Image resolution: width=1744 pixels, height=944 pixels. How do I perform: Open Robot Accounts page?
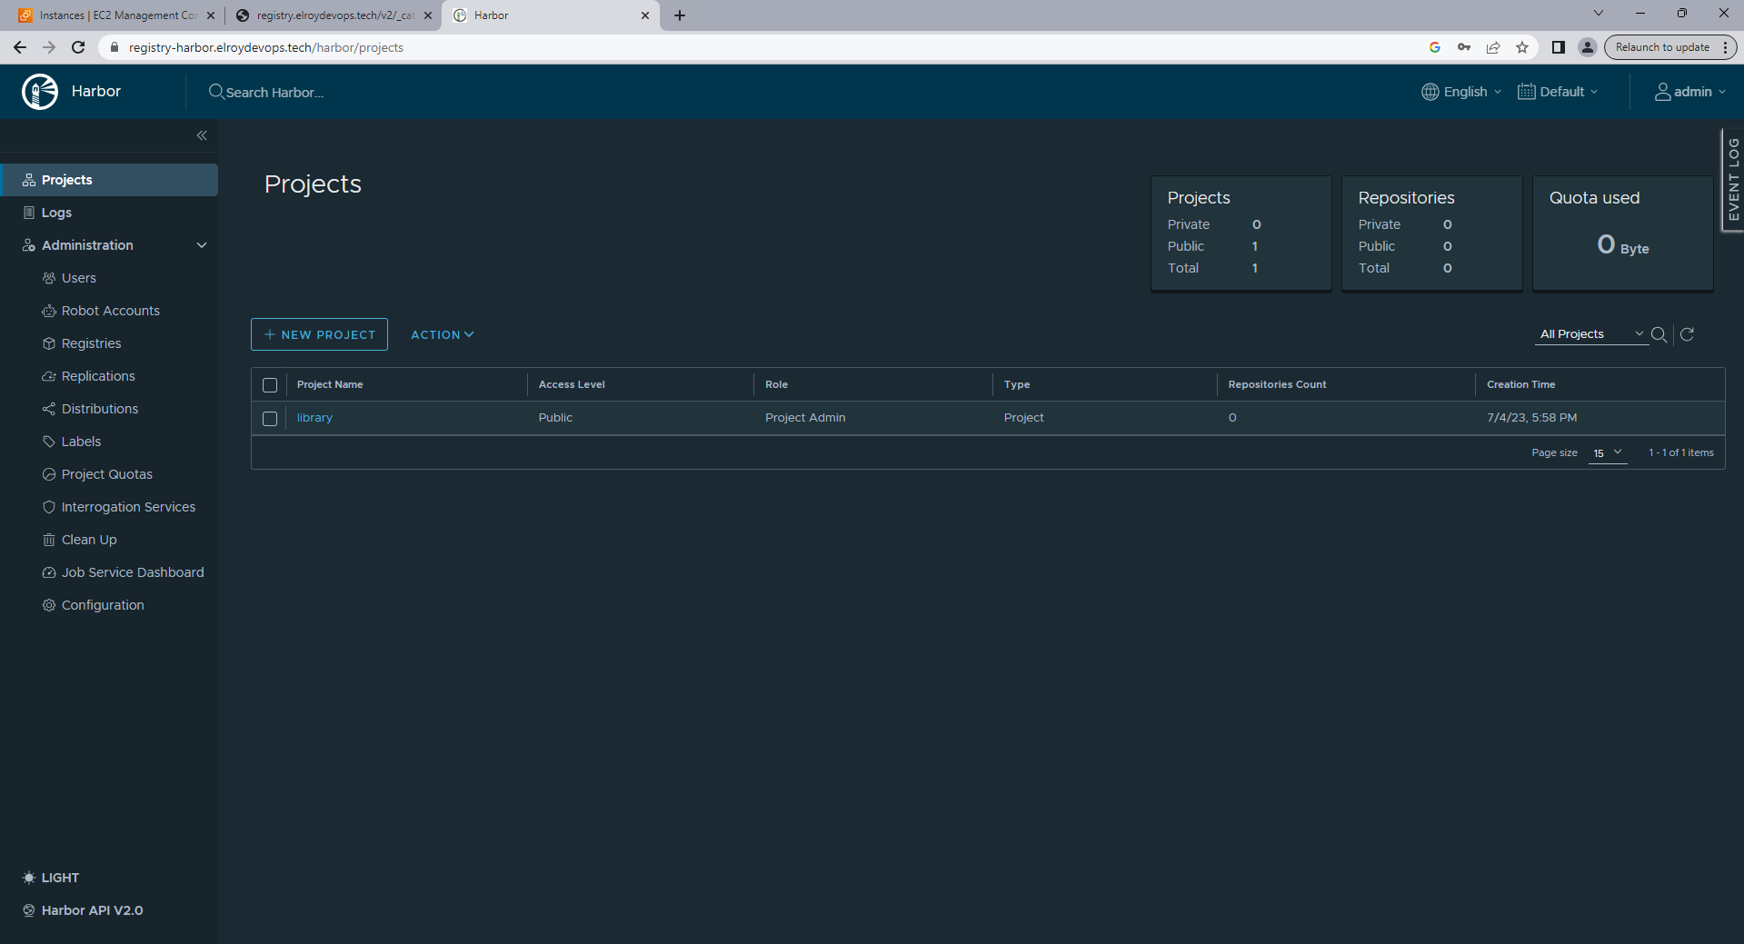coord(109,311)
